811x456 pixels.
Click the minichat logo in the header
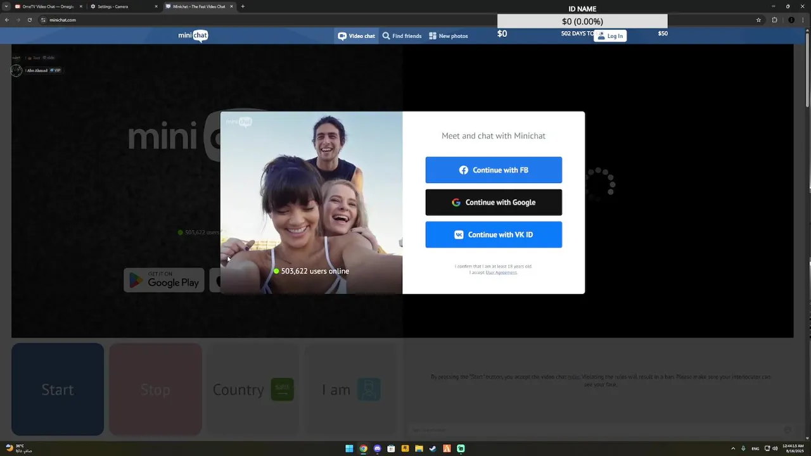click(x=193, y=36)
